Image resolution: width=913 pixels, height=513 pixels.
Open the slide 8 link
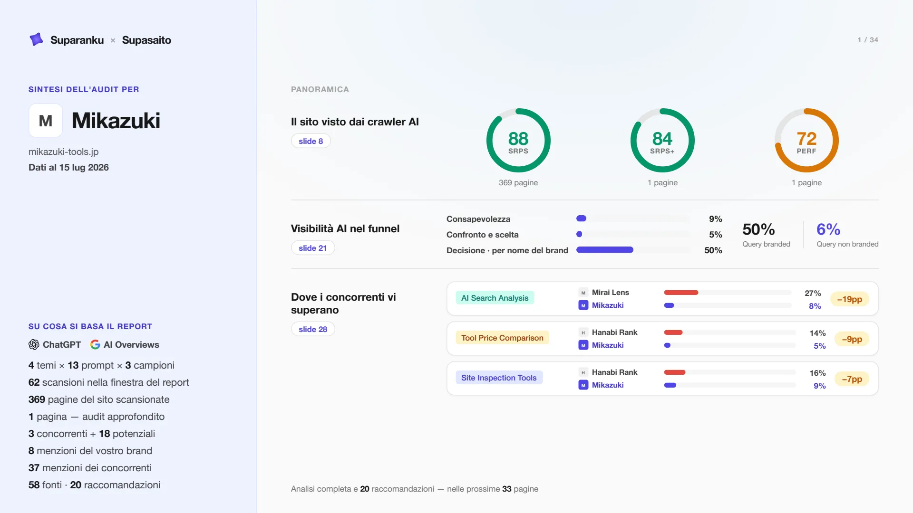tap(311, 141)
